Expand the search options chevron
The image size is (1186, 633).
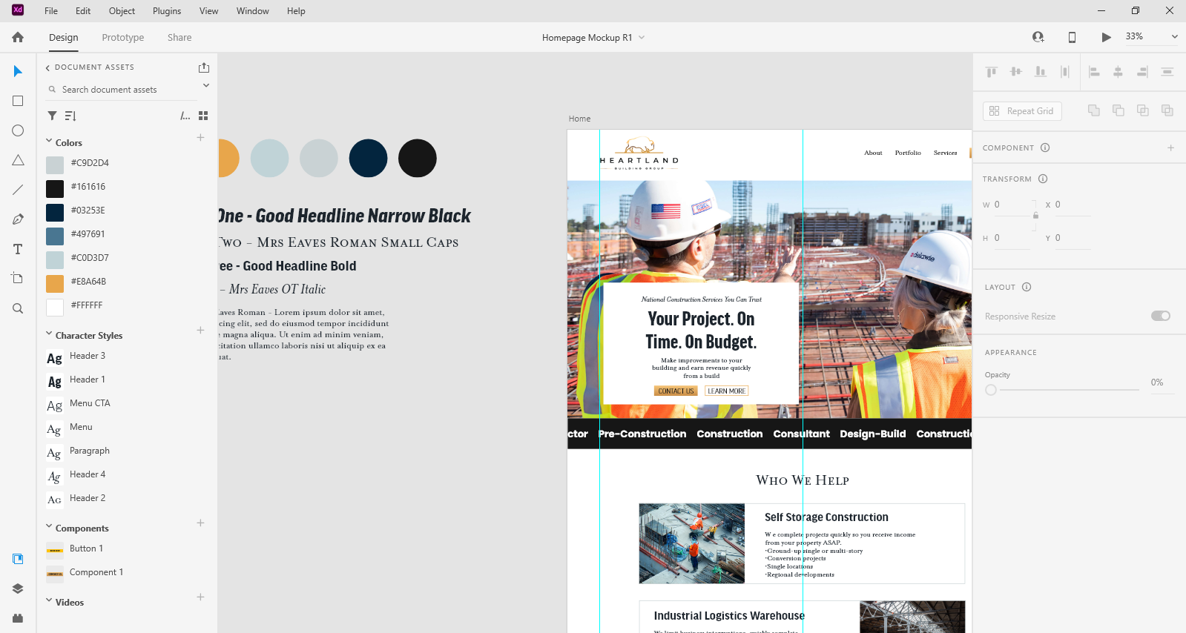tap(206, 85)
